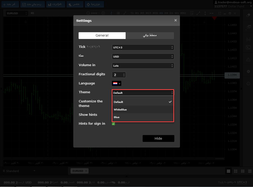Click the Hide button
This screenshot has width=253, height=187.
158,139
